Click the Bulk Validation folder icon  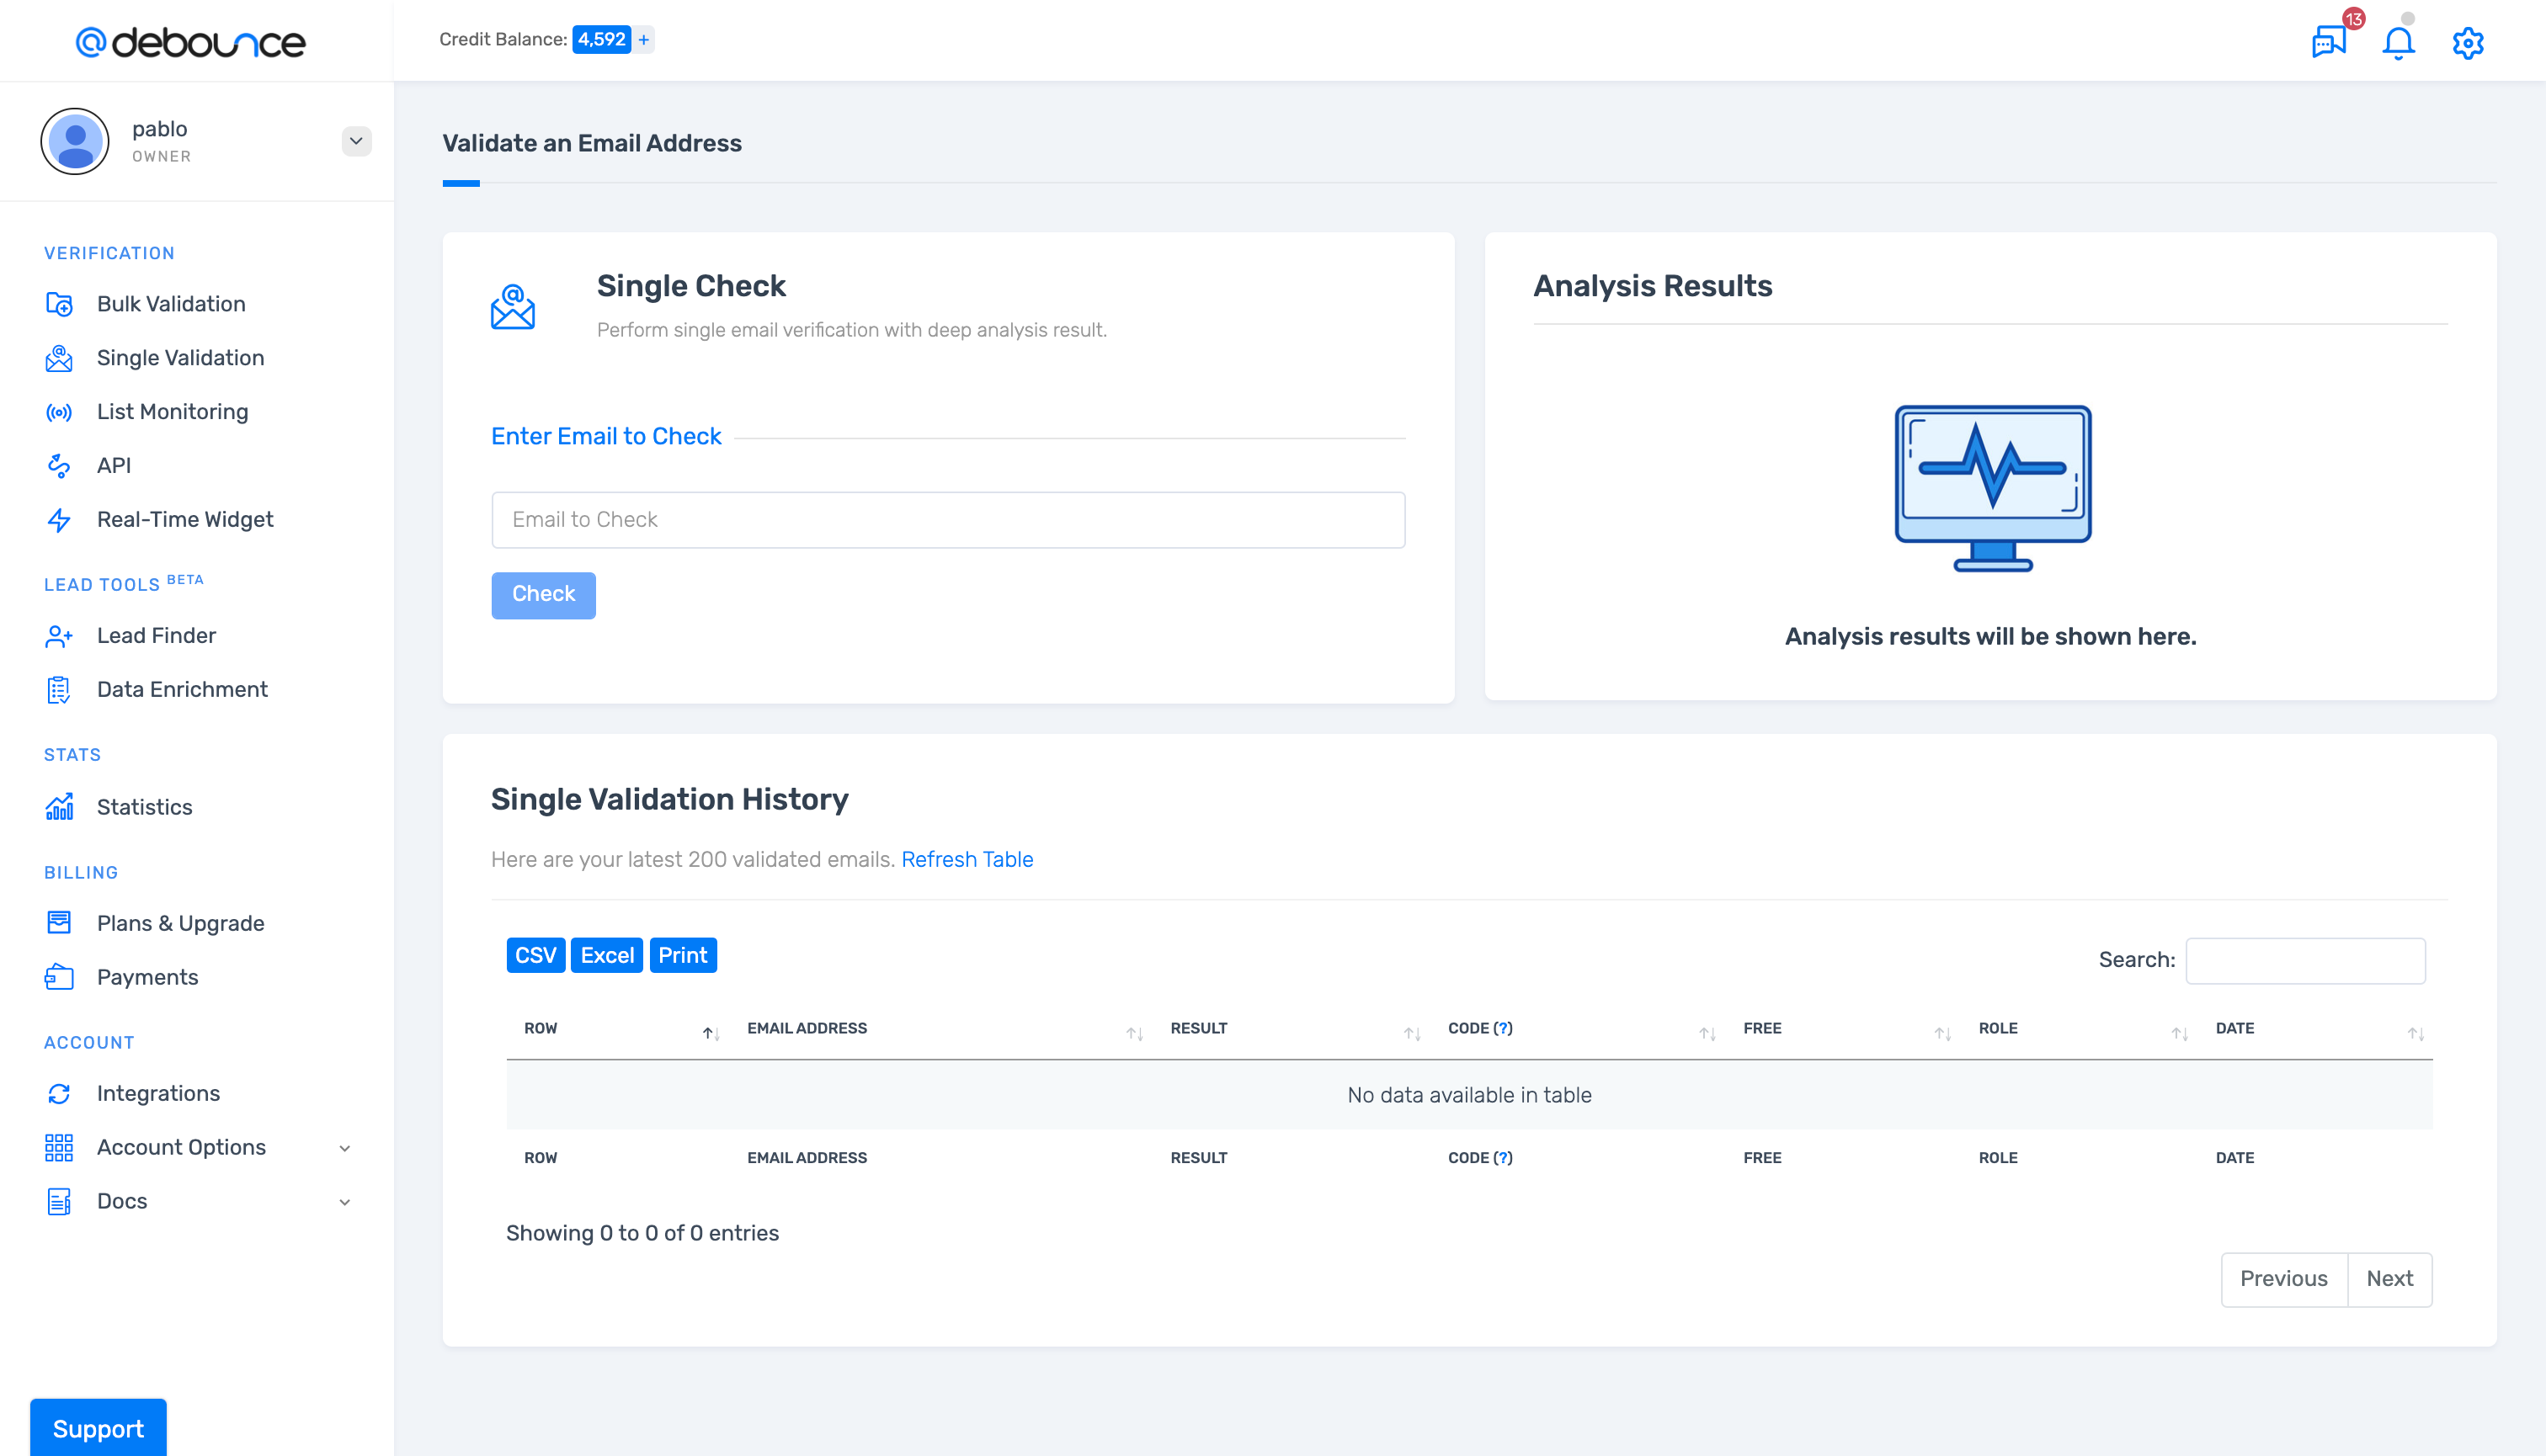point(59,304)
